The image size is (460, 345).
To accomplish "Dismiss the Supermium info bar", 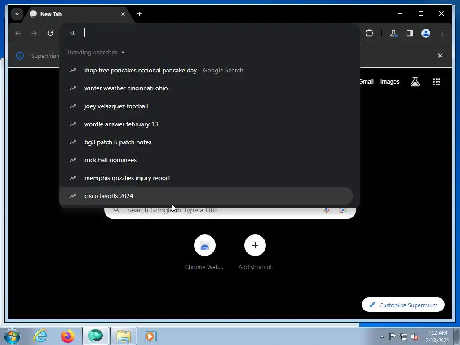I will point(440,56).
